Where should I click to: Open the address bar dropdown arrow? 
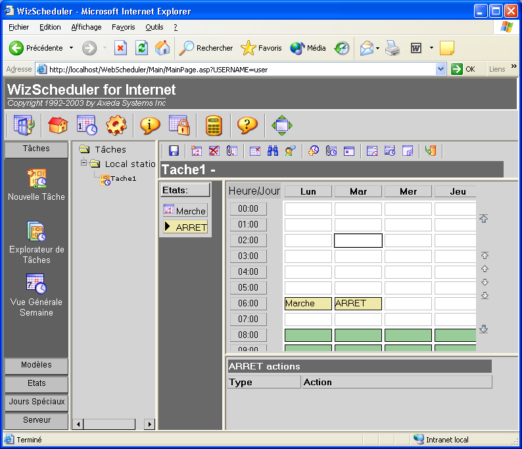pyautogui.click(x=440, y=69)
